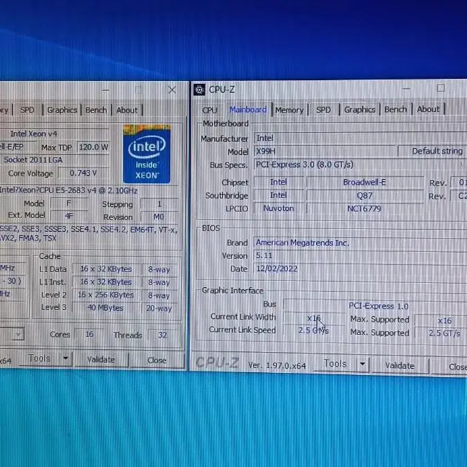This screenshot has height=467, width=467.
Task: Click Tools button in right window
Action: tap(335, 364)
